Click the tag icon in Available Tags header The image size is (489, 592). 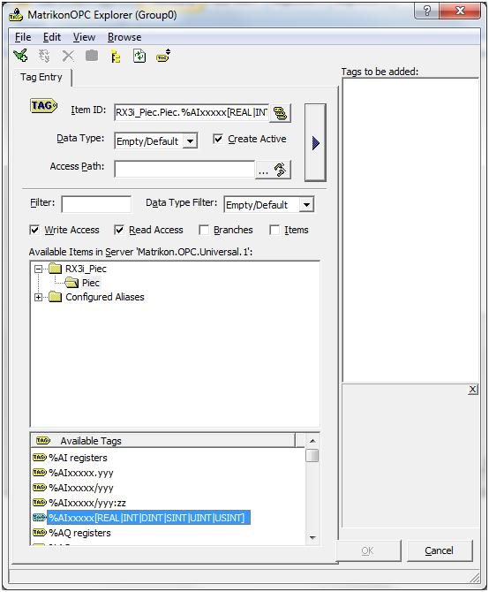pyautogui.click(x=43, y=441)
